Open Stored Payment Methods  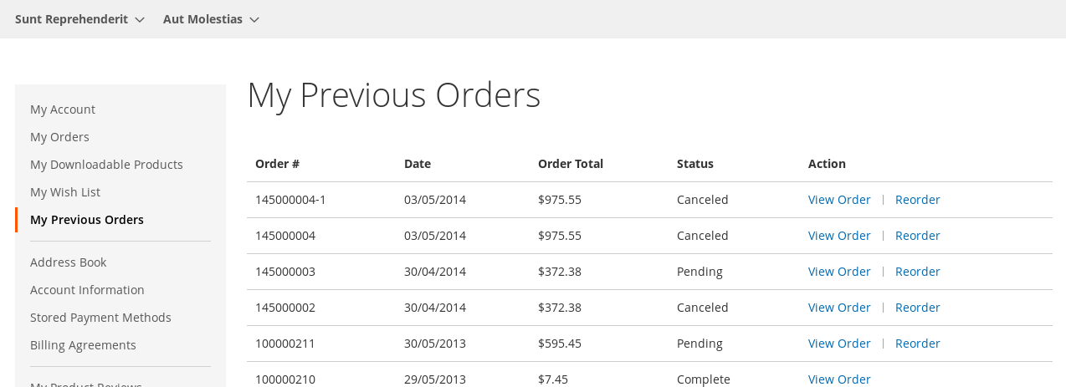pyautogui.click(x=100, y=318)
